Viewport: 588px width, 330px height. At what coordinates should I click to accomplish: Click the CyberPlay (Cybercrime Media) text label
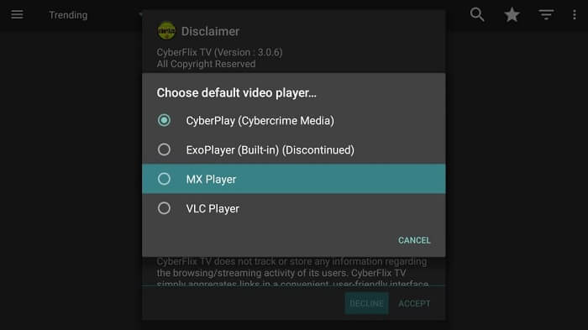click(260, 121)
